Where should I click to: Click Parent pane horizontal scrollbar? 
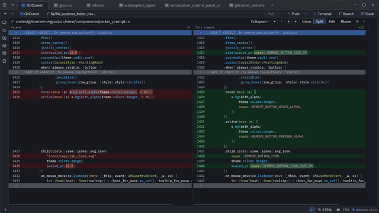[x=91, y=205]
